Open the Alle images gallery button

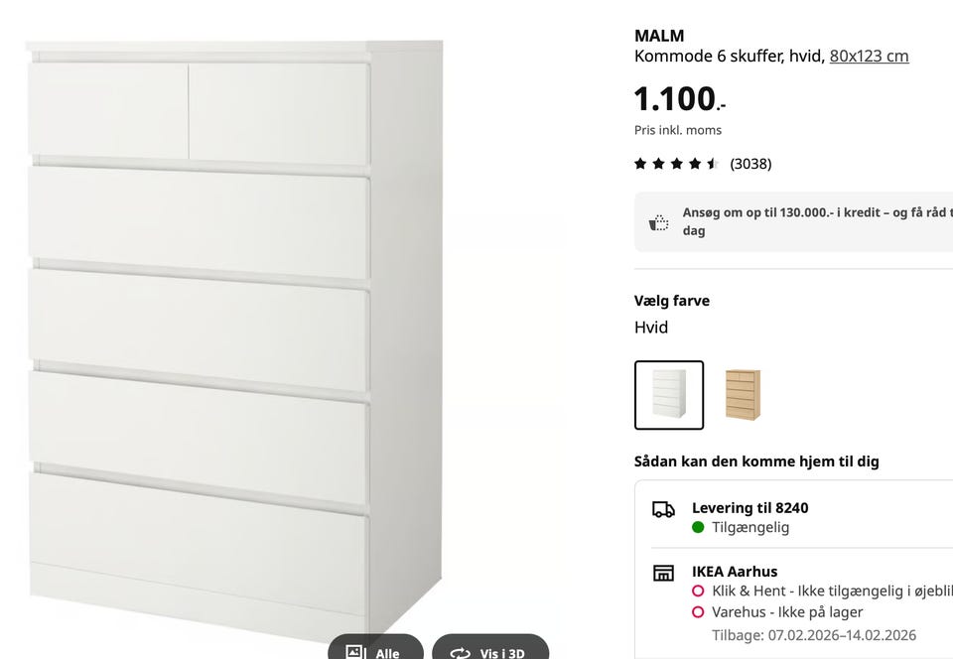pos(375,647)
